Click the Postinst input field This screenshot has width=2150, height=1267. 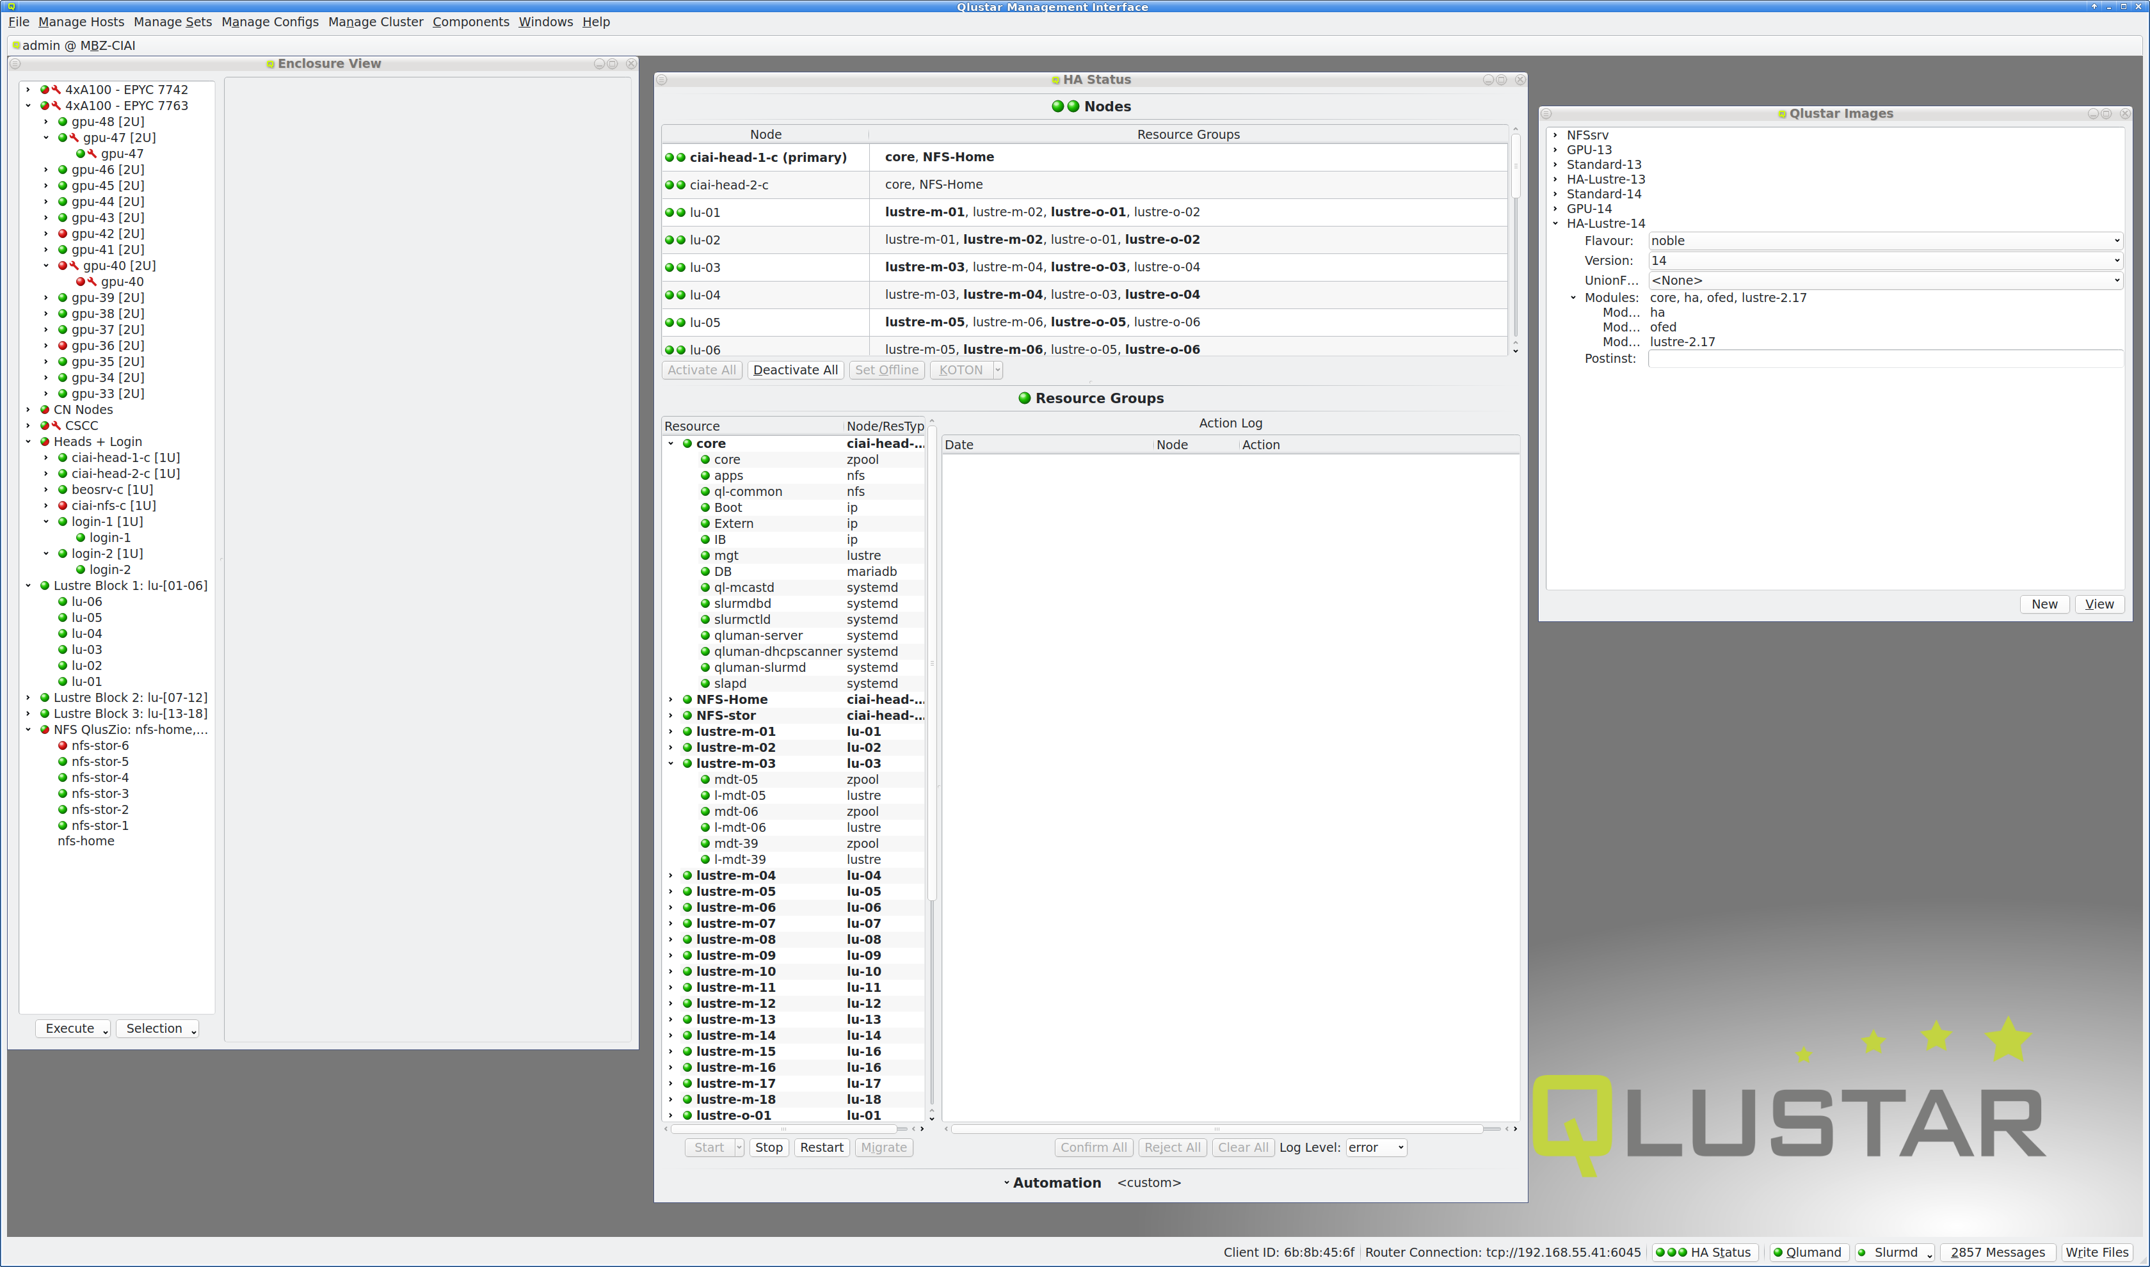pyautogui.click(x=1885, y=358)
